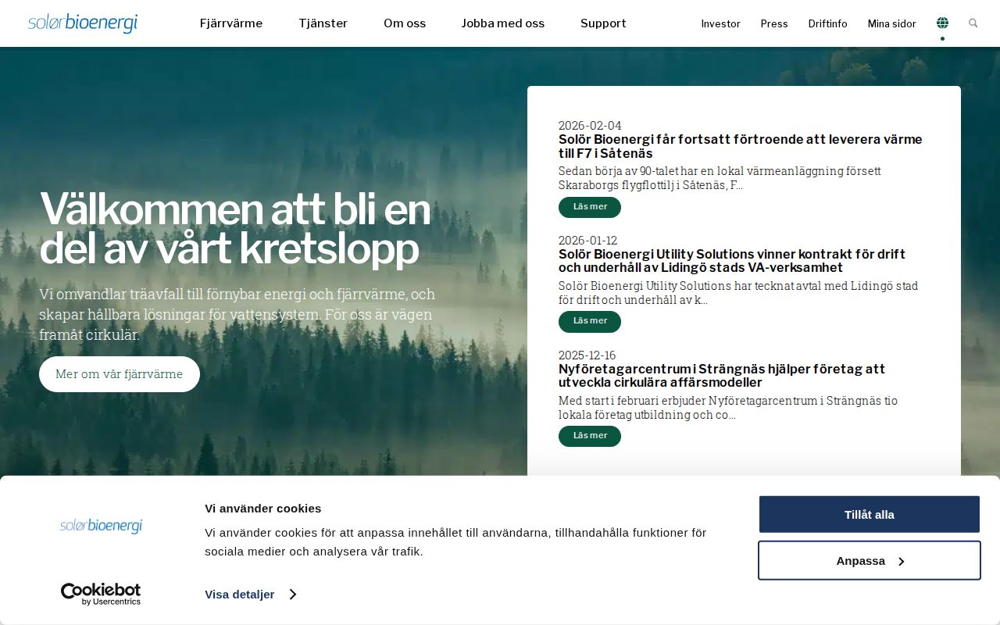
Task: Accept cookies with Tillåt alla
Action: (869, 514)
